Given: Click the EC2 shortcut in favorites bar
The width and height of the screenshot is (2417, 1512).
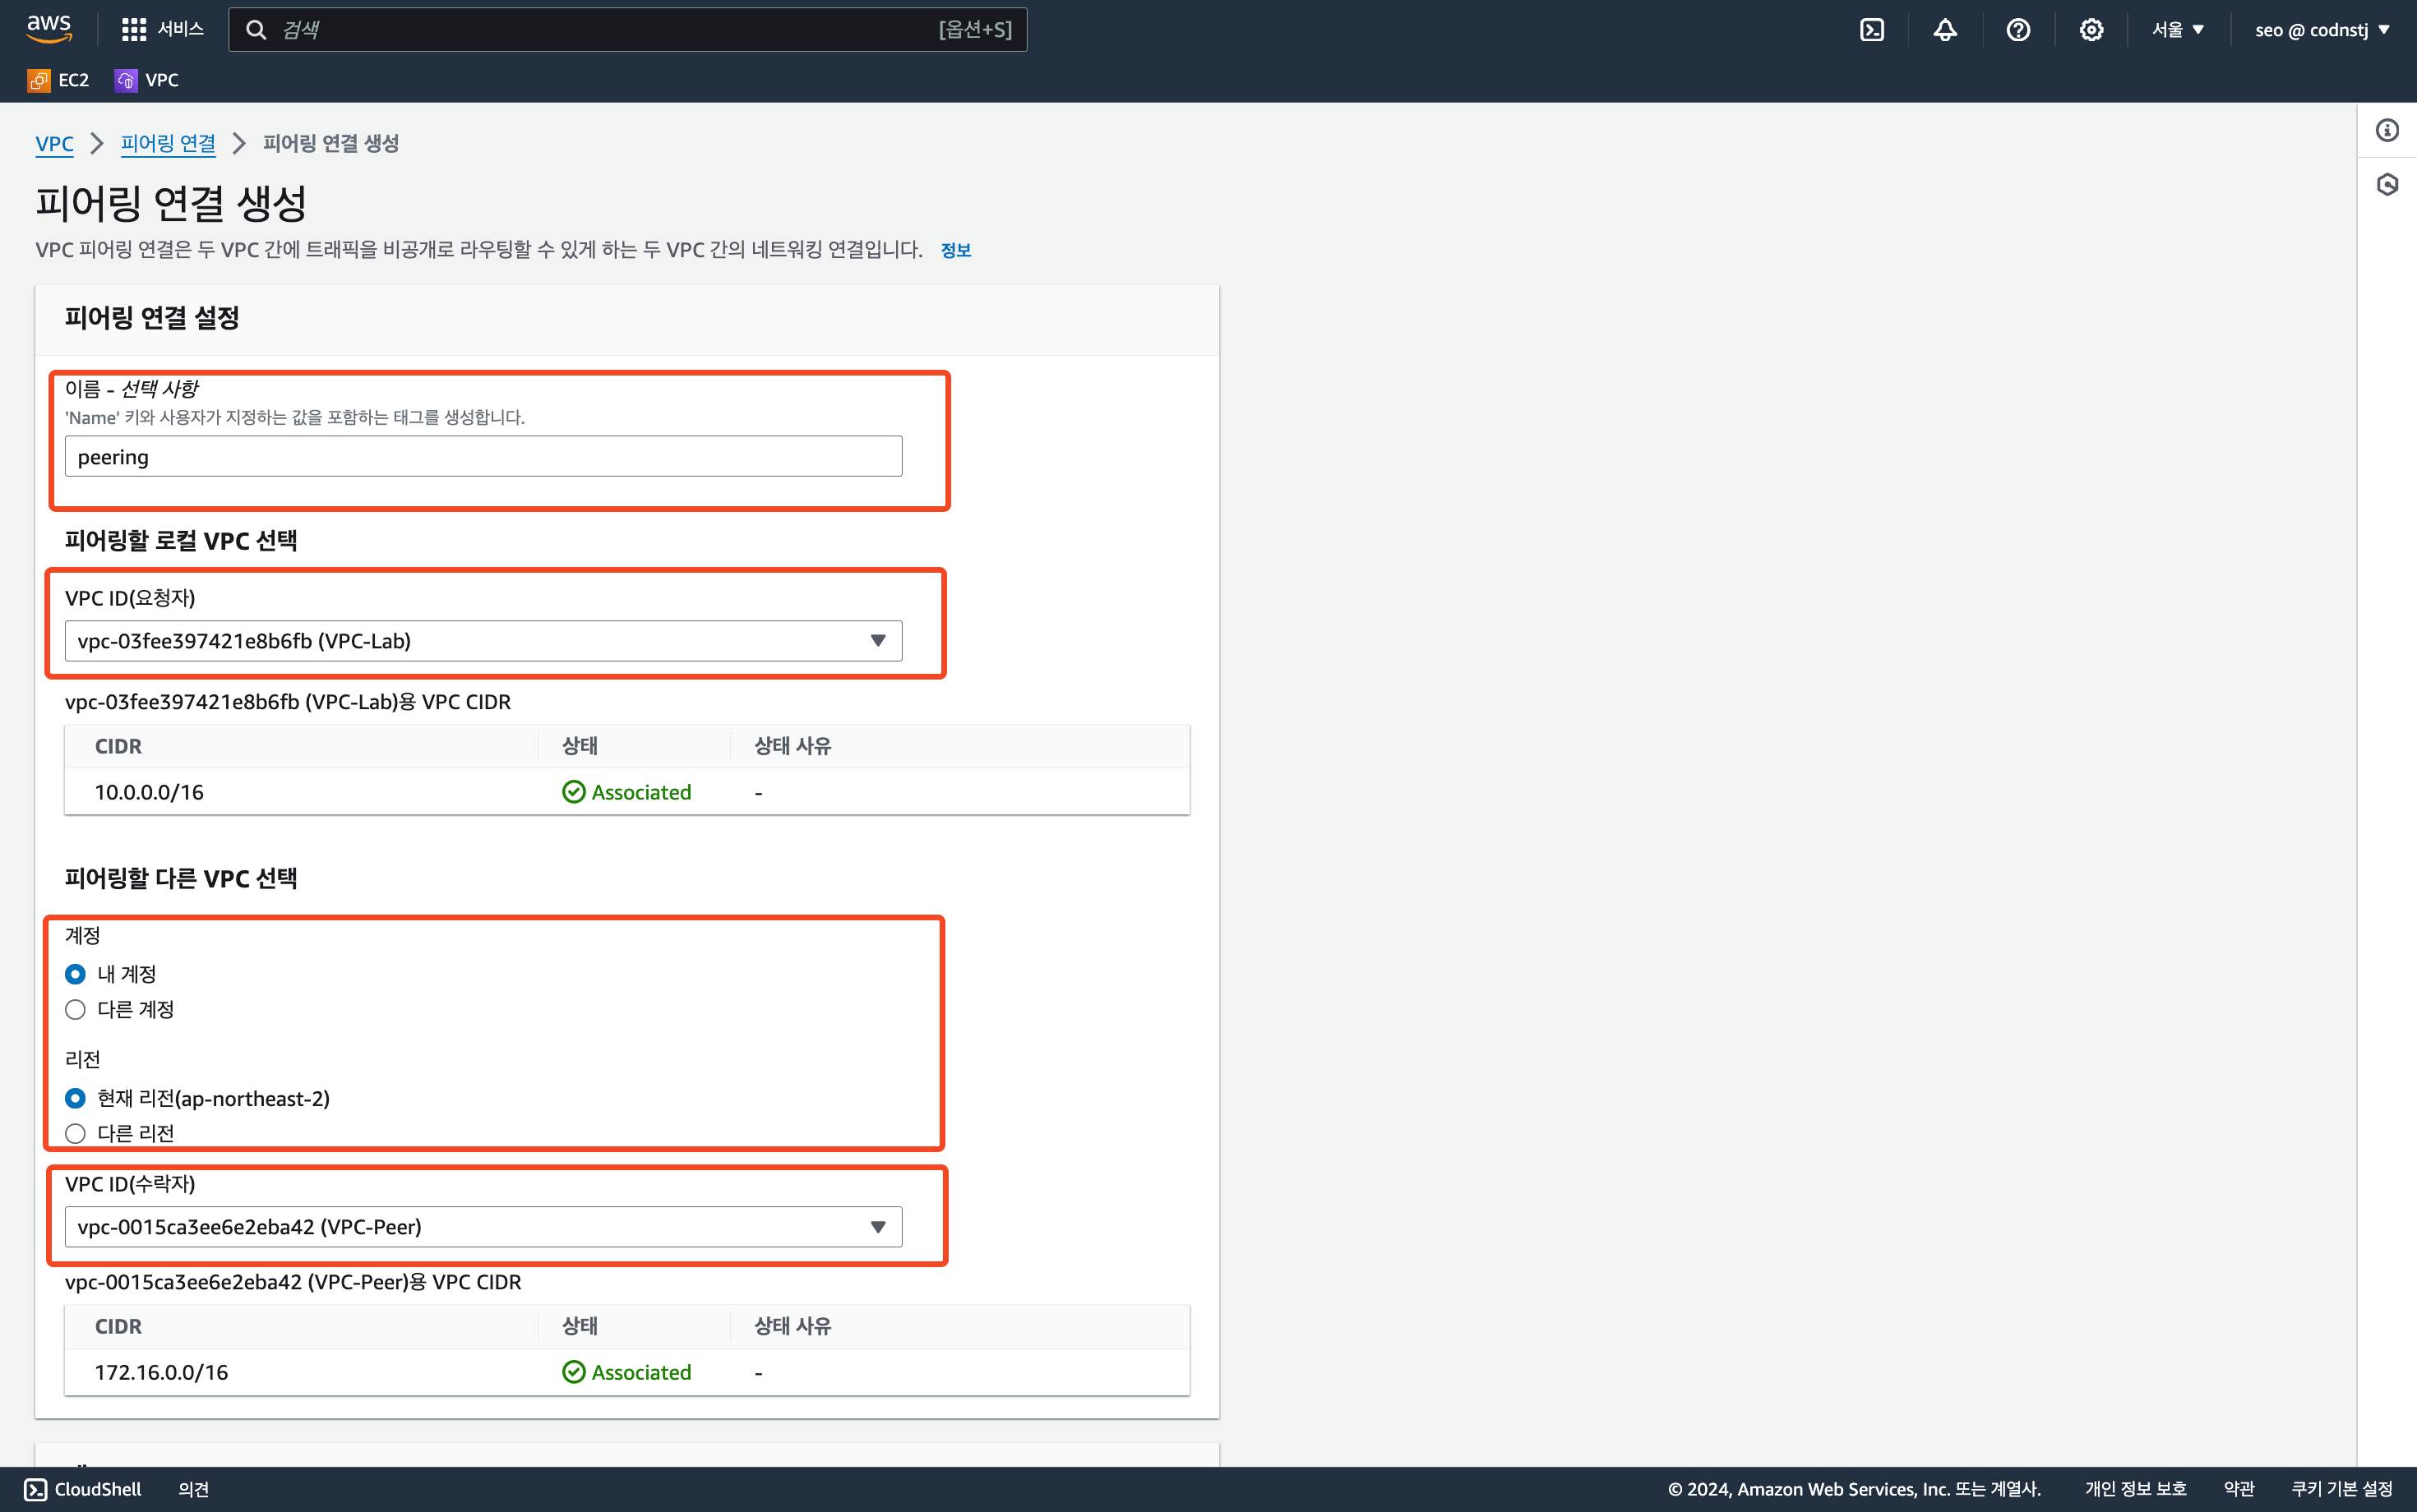Looking at the screenshot, I should coord(58,80).
